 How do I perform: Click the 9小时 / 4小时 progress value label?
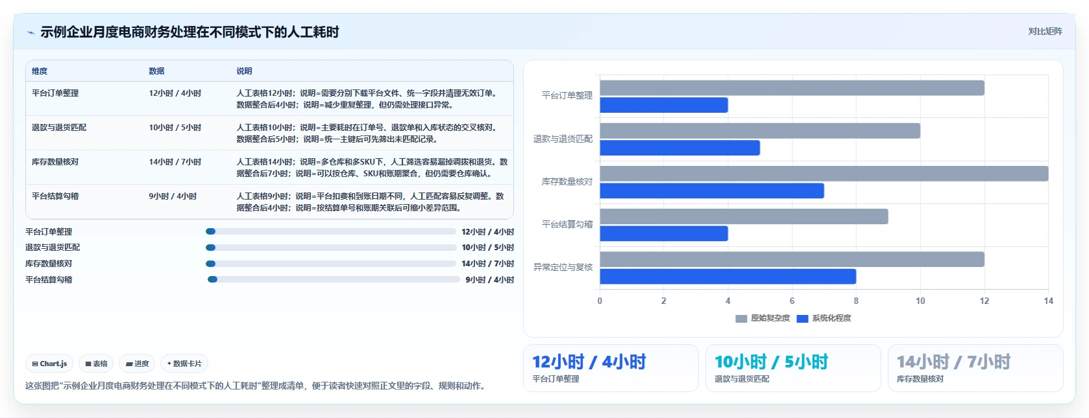click(489, 280)
